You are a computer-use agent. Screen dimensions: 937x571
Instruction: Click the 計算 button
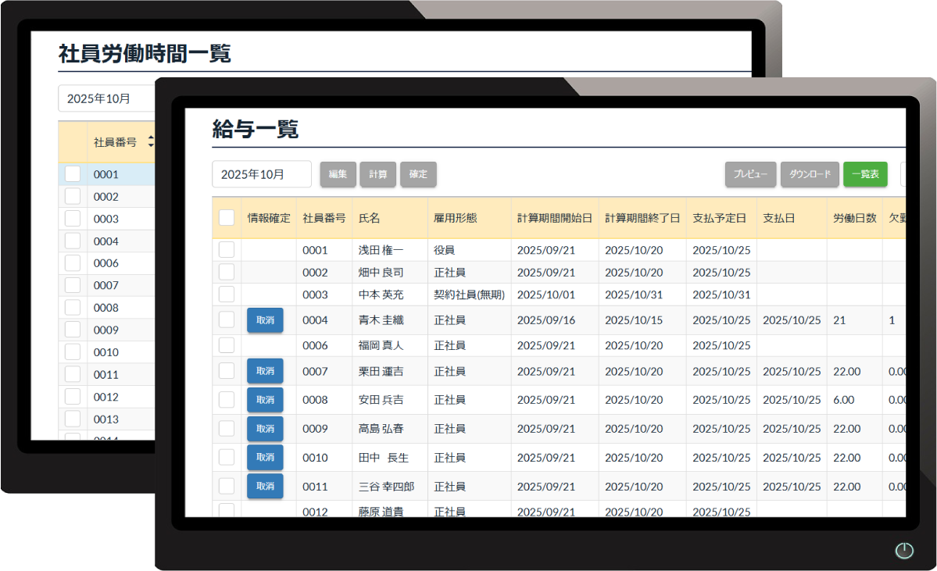click(x=377, y=174)
